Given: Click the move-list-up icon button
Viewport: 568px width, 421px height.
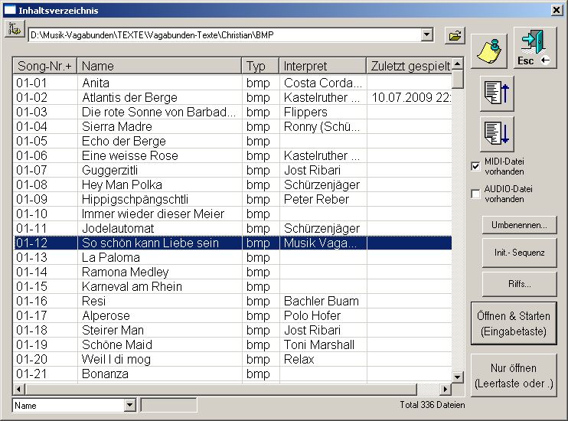Looking at the screenshot, I should [x=497, y=93].
